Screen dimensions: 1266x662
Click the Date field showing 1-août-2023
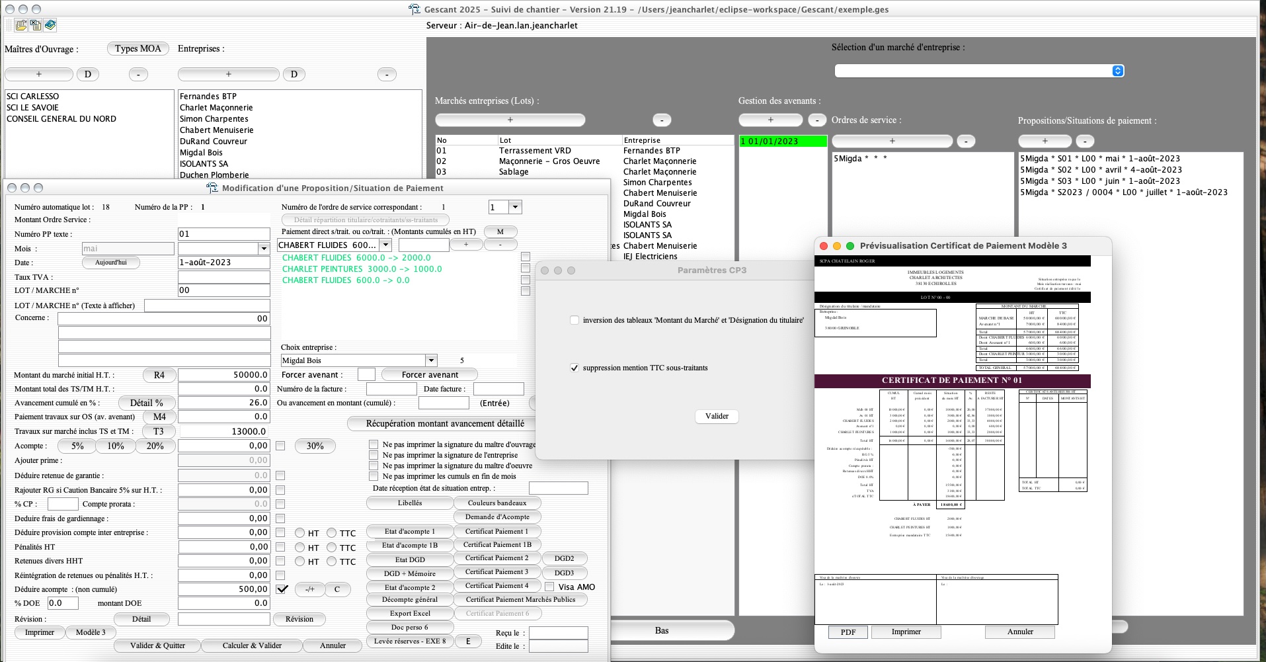[223, 263]
